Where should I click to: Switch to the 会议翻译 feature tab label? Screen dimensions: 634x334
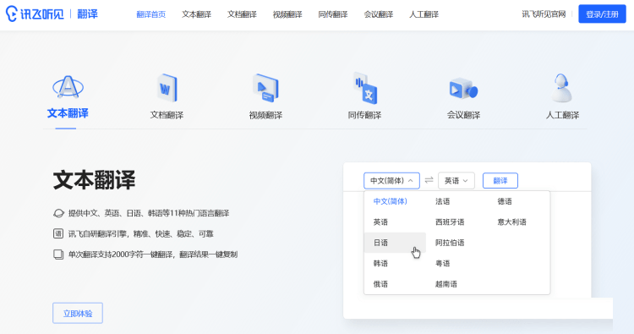coord(463,115)
